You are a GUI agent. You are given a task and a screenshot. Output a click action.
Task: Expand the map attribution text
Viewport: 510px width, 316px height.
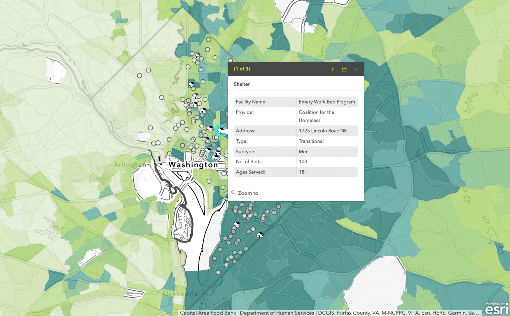(330, 313)
